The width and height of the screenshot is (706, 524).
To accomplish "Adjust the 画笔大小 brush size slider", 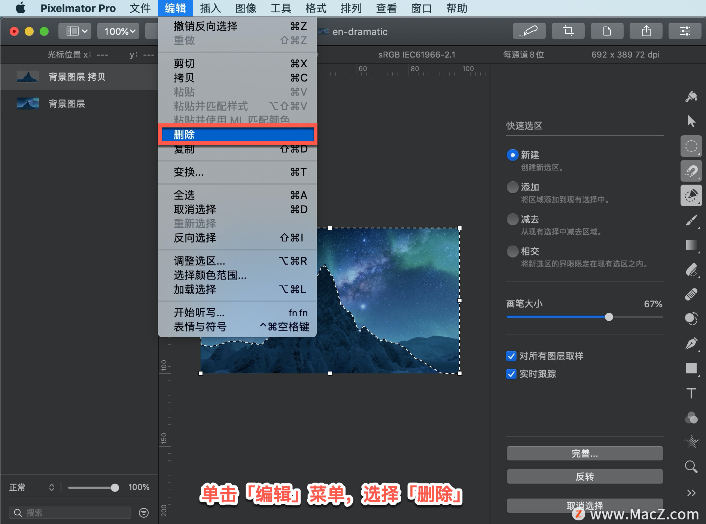I will (x=609, y=317).
